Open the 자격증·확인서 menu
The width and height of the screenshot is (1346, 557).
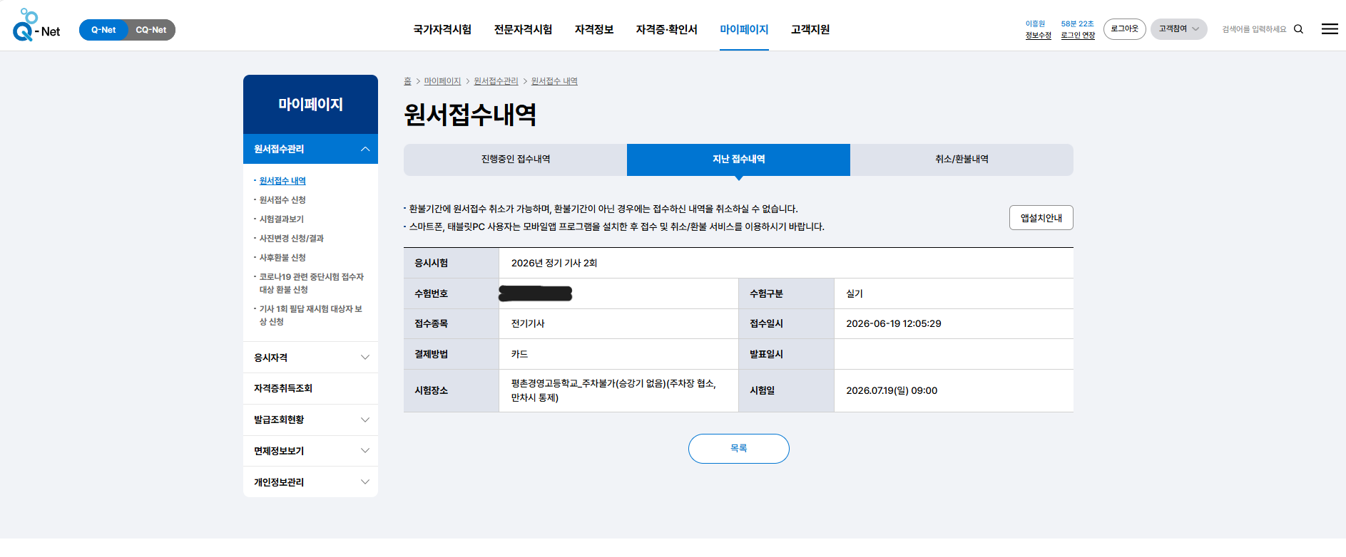(666, 29)
